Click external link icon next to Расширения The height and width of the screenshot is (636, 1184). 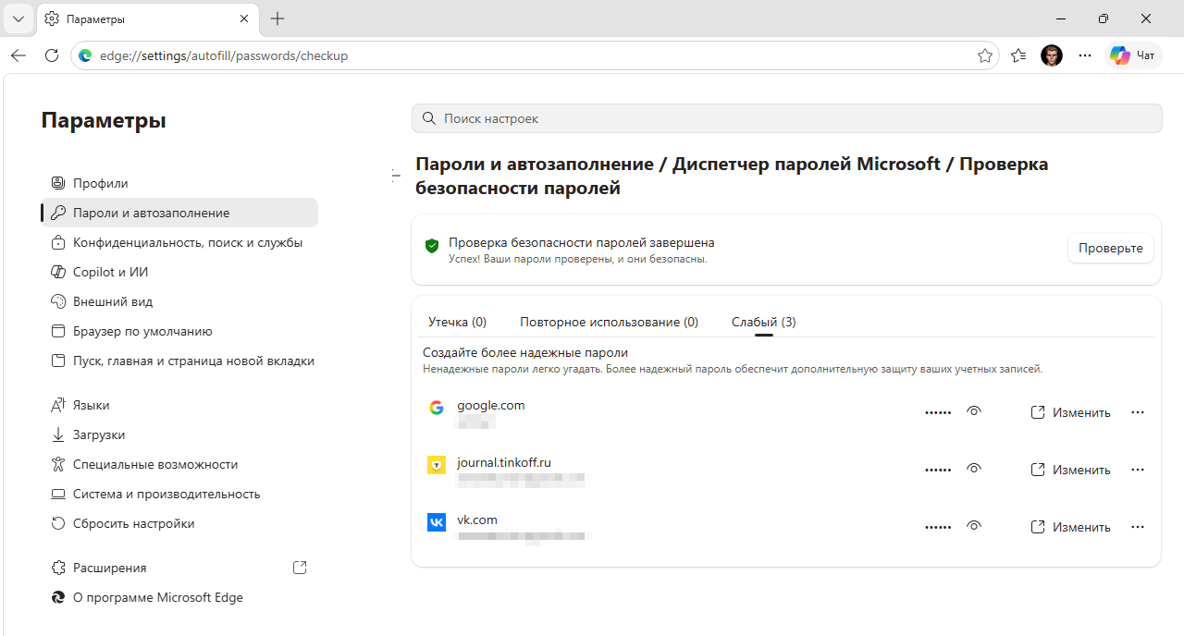[300, 568]
